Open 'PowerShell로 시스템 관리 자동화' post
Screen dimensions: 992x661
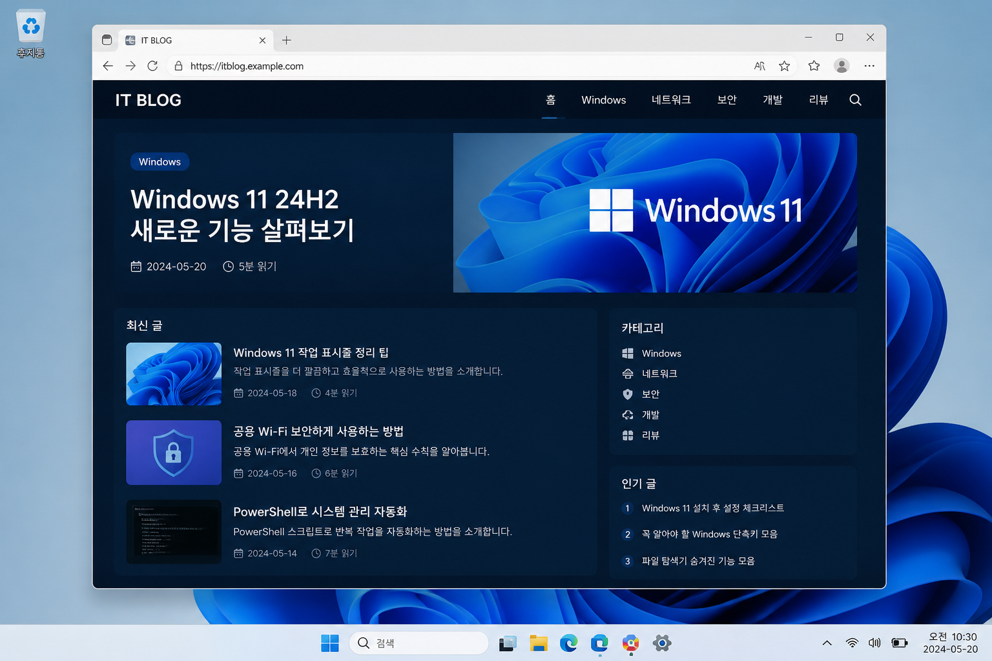tap(320, 512)
